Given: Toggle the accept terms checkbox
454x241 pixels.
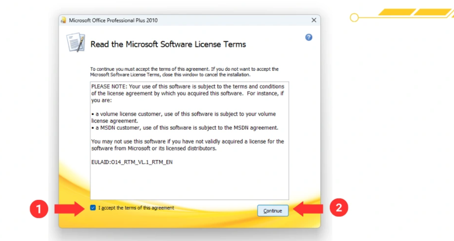Looking at the screenshot, I should (93, 208).
